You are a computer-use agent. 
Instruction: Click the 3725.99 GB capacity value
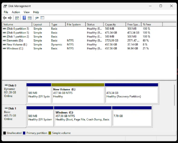pos(111,41)
